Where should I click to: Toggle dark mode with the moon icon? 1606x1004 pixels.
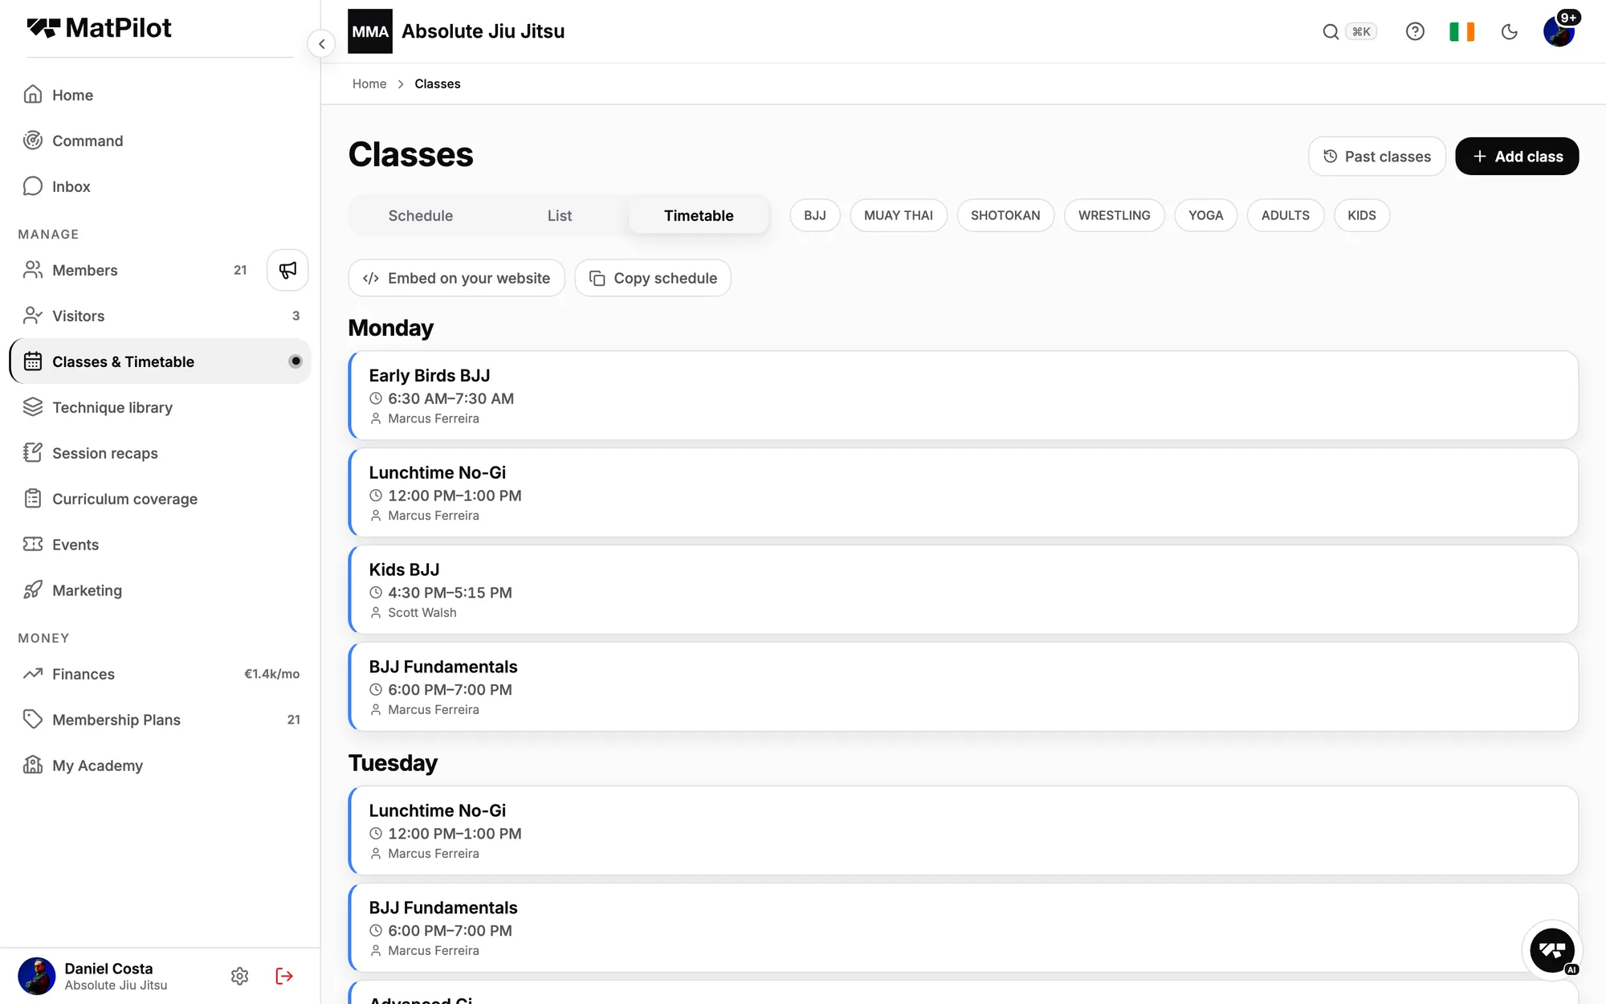[x=1510, y=31]
